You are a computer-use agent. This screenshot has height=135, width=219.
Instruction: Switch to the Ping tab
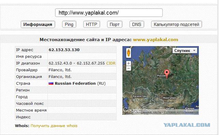pyautogui.click(x=69, y=24)
